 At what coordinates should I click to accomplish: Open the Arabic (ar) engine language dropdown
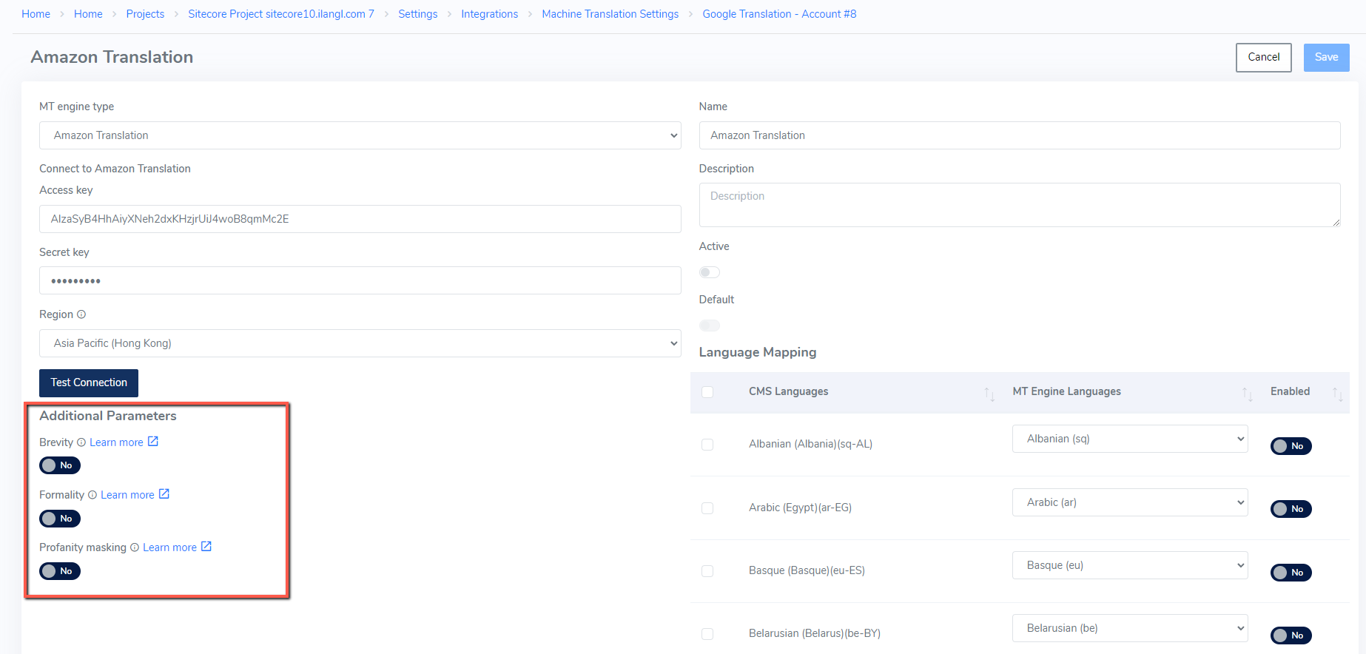(x=1130, y=502)
